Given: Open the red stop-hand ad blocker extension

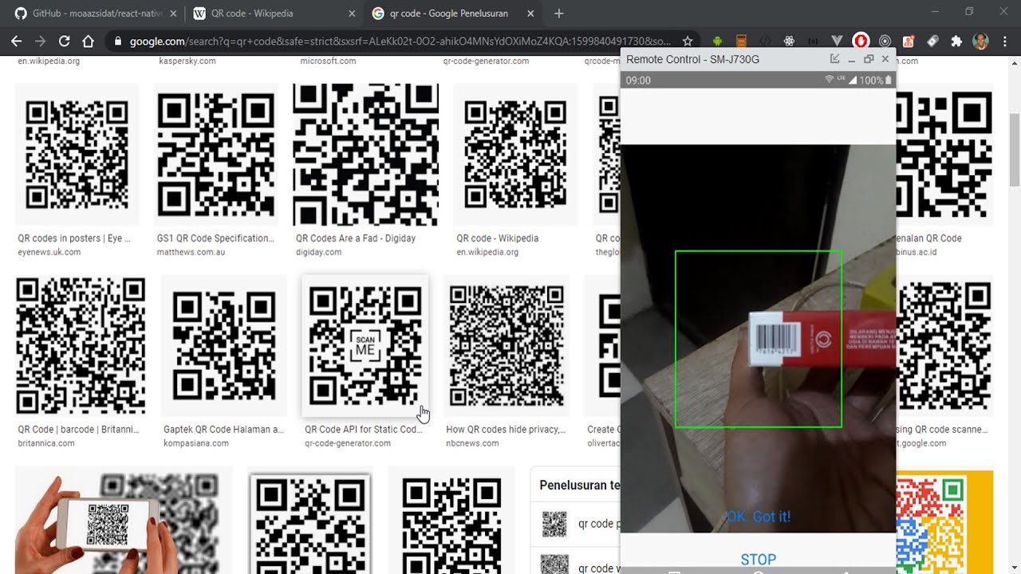Looking at the screenshot, I should (x=861, y=41).
